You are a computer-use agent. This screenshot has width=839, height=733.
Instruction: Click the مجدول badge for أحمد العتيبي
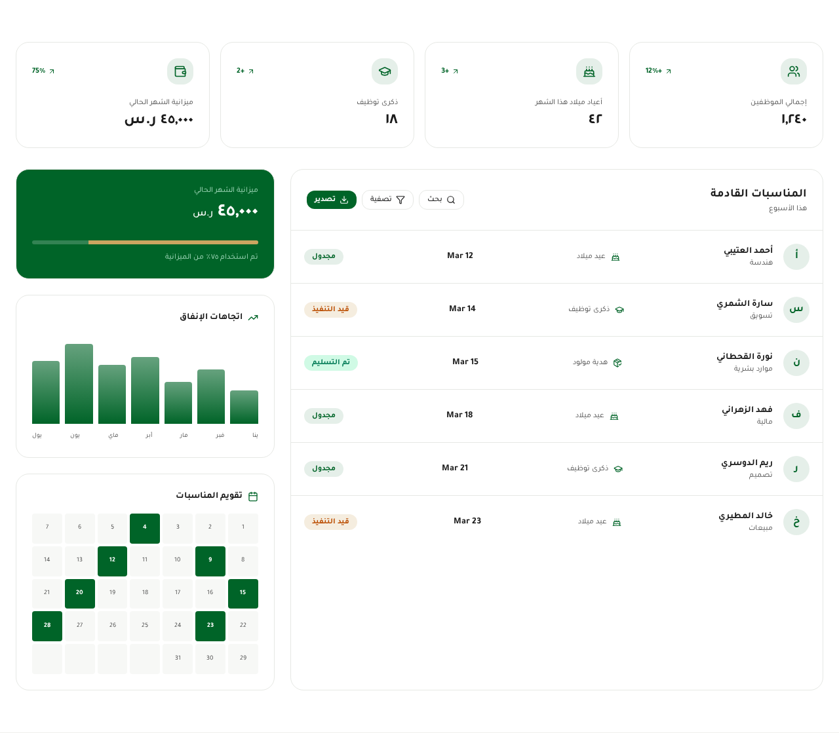click(324, 256)
